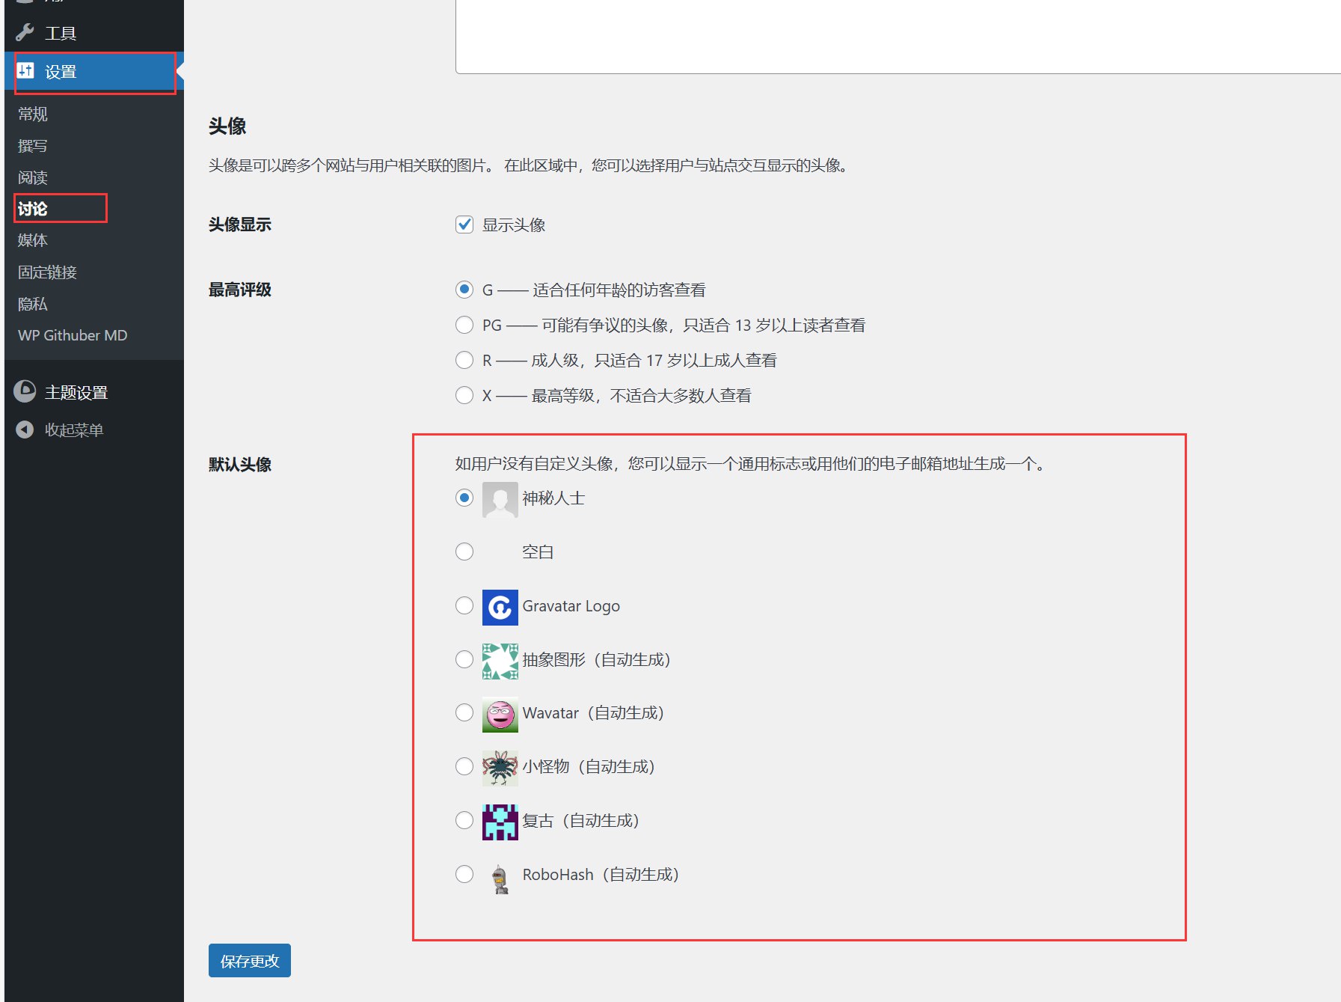Uncheck the 显示头像 checkbox
Viewport: 1341px width, 1002px height.
click(x=464, y=224)
